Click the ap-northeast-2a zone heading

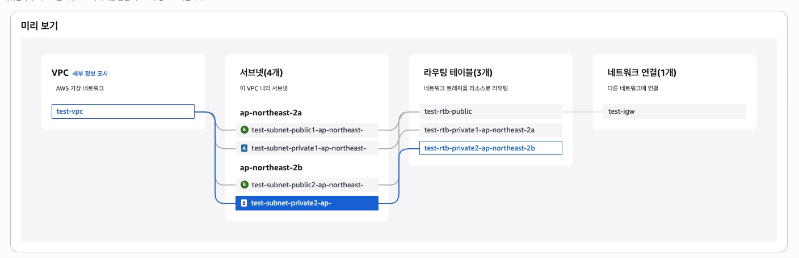(x=270, y=113)
